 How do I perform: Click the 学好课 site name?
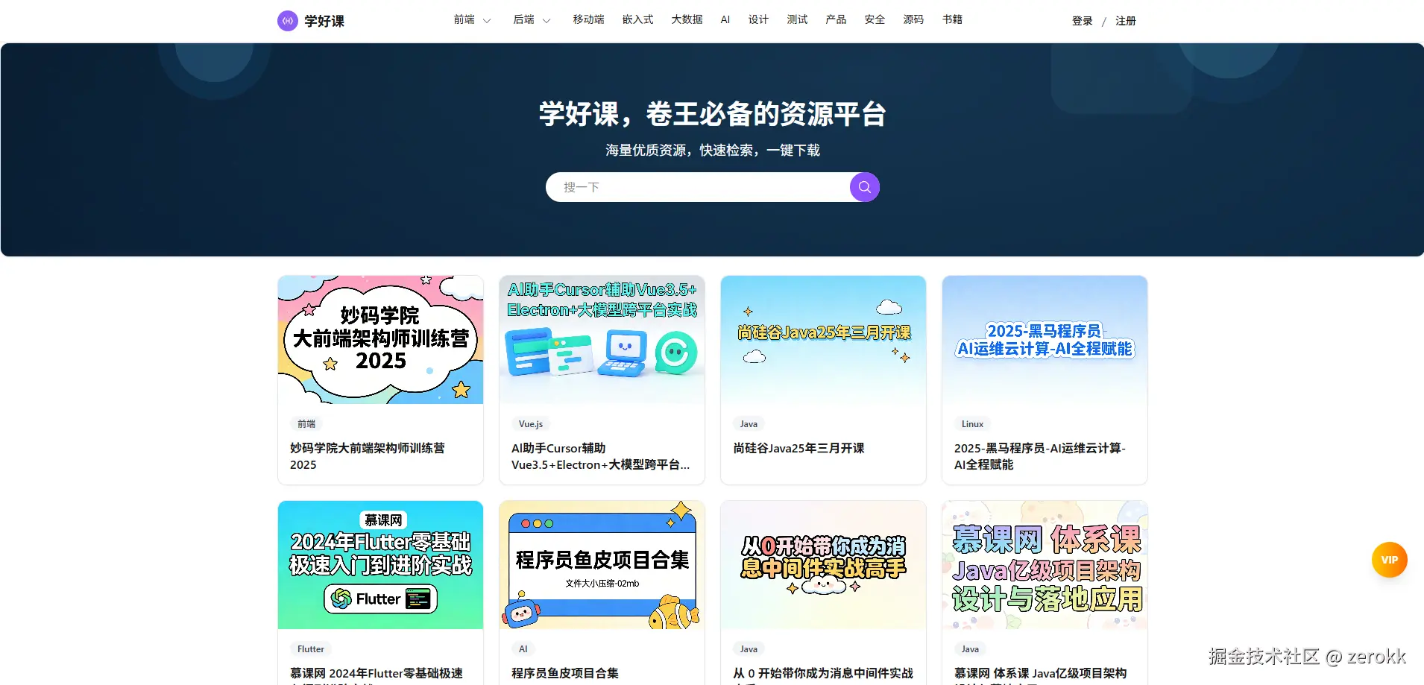point(324,21)
